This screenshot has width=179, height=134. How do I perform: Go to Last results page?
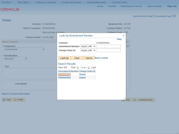point(93,68)
